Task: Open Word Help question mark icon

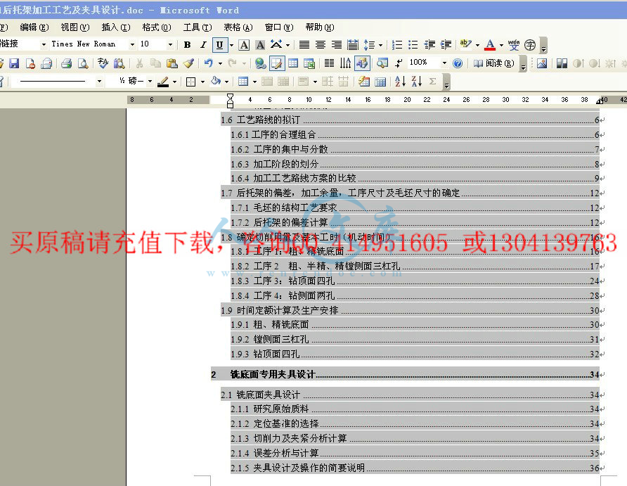Action: click(x=458, y=63)
